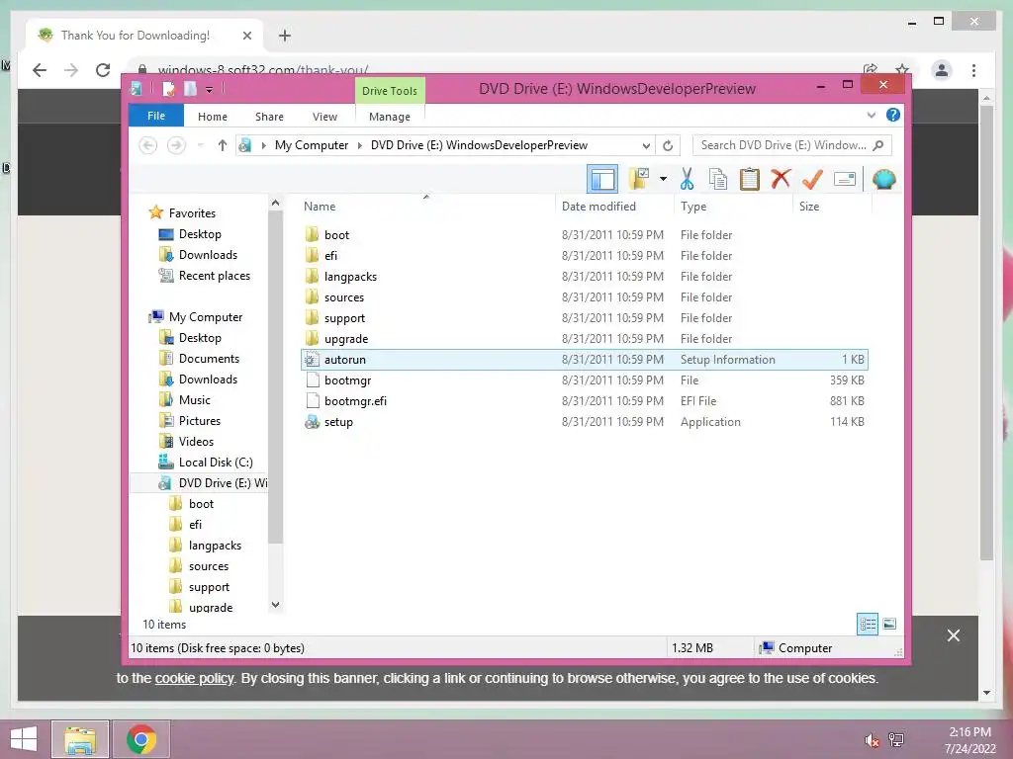Screen dimensions: 1013x759
Task: Click the orange checkmark Properties icon
Action: [812, 179]
